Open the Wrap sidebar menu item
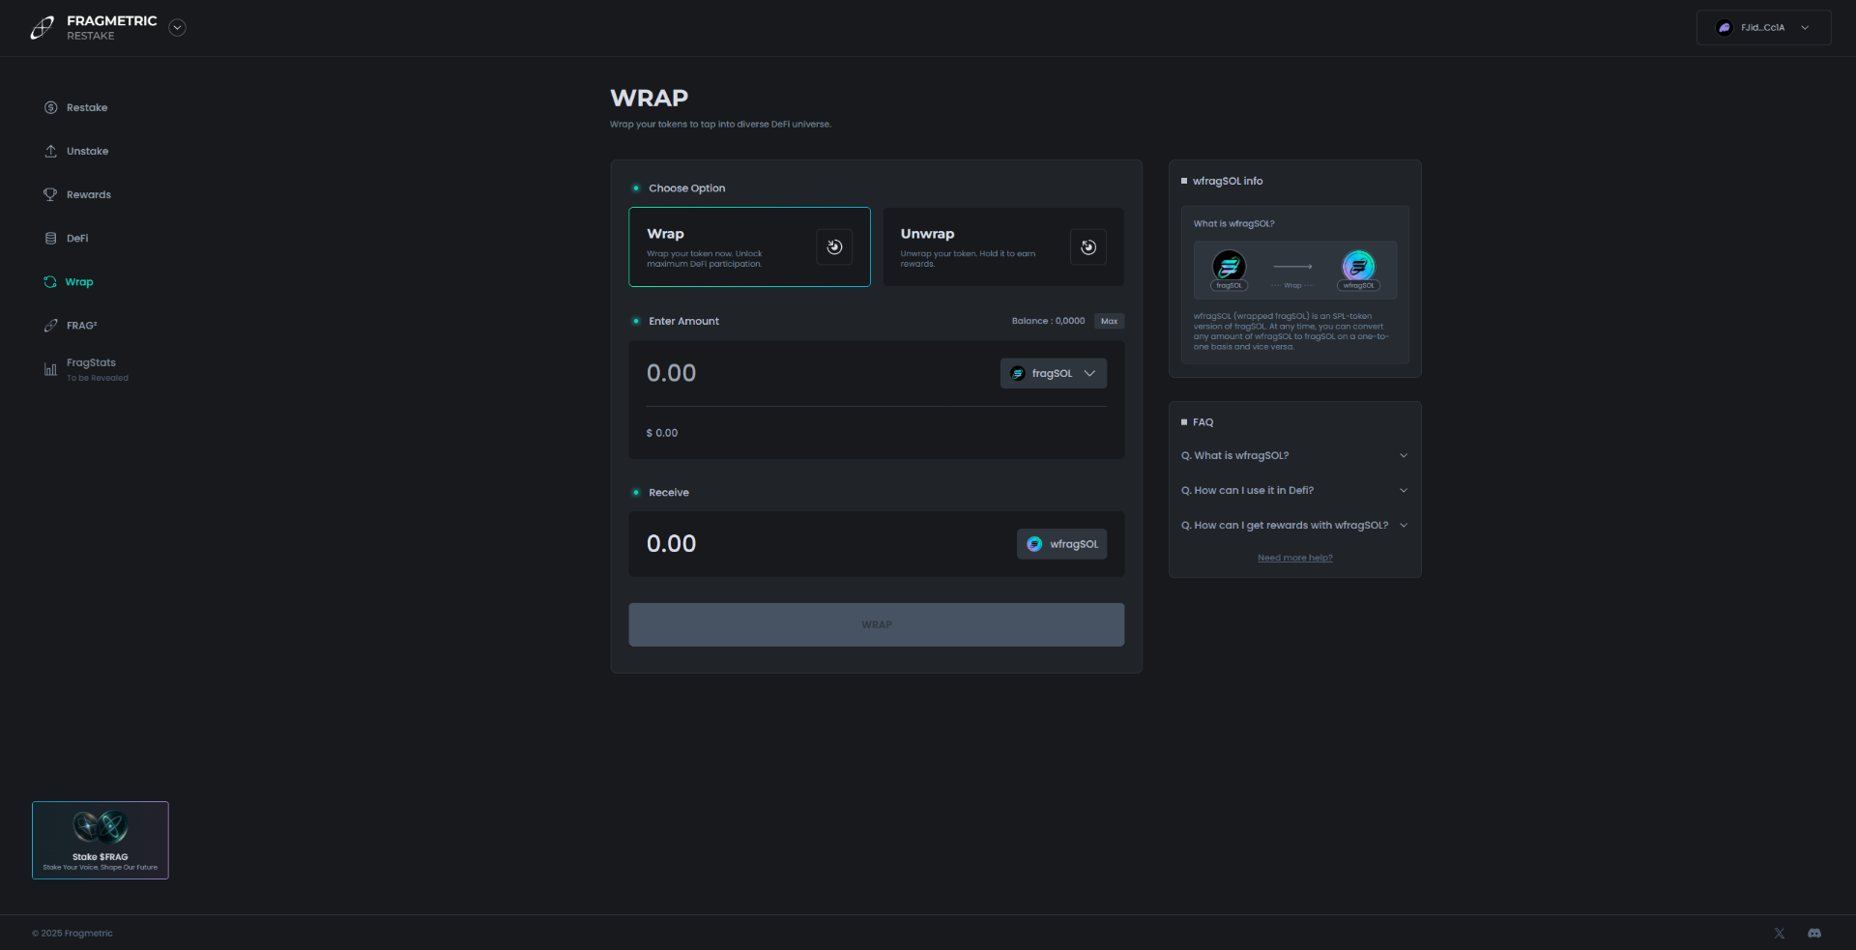1856x950 pixels. (x=78, y=282)
